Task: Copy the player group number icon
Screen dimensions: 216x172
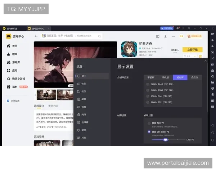Action: (x=162, y=48)
